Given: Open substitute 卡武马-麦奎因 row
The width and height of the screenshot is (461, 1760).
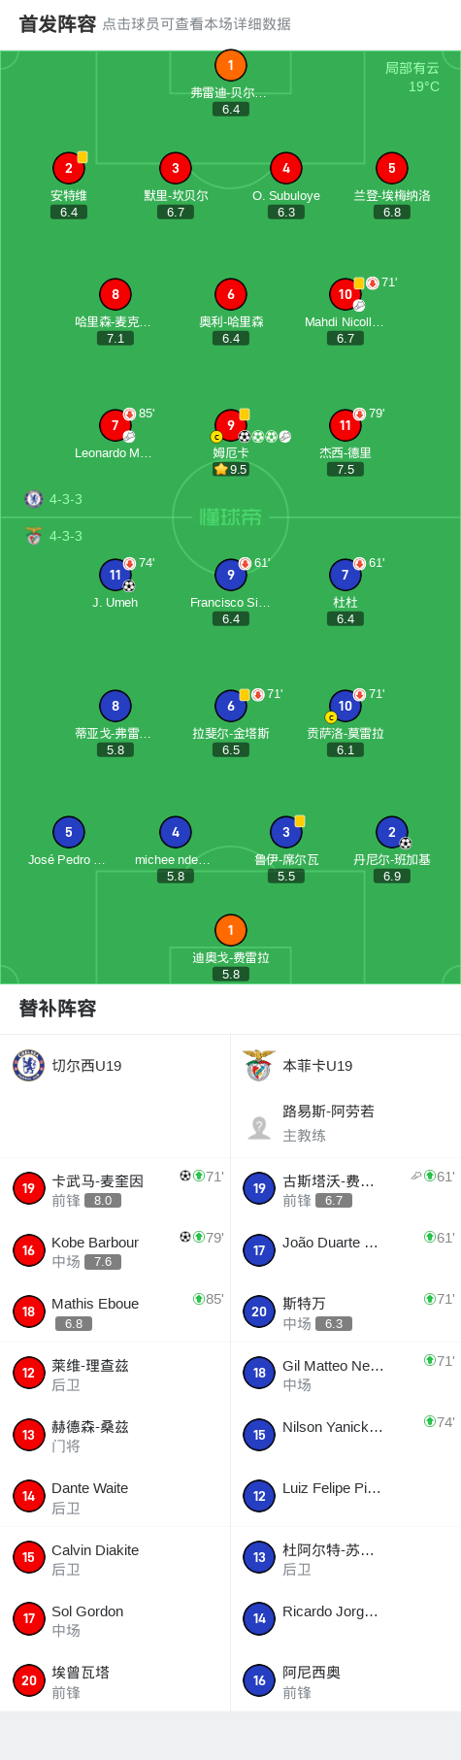Looking at the screenshot, I should click(x=115, y=1189).
